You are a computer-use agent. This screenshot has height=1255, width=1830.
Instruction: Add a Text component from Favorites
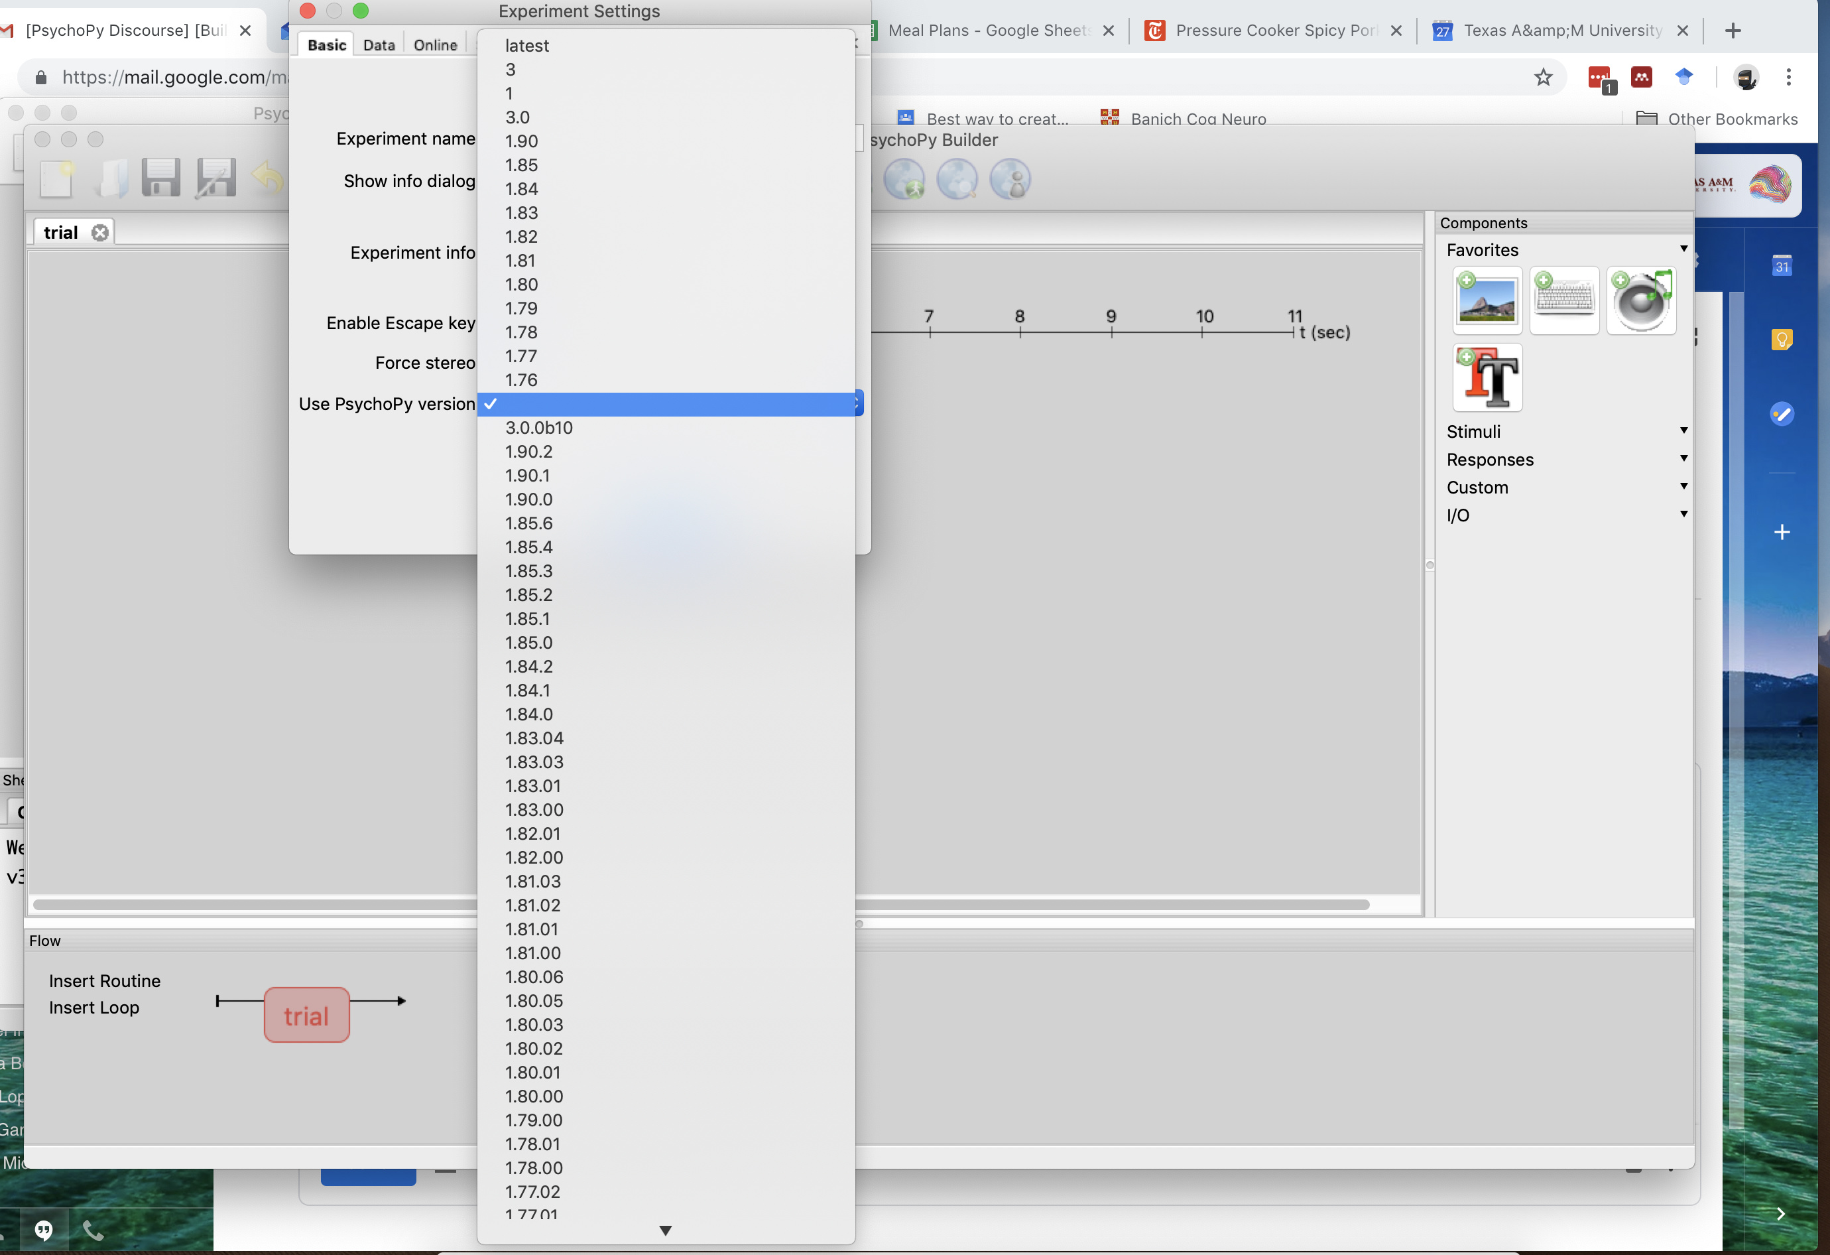tap(1487, 377)
